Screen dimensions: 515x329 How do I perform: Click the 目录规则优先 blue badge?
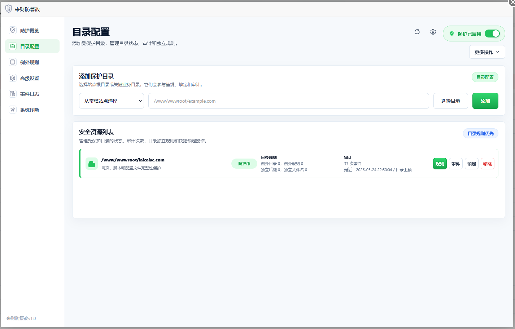[x=480, y=133]
